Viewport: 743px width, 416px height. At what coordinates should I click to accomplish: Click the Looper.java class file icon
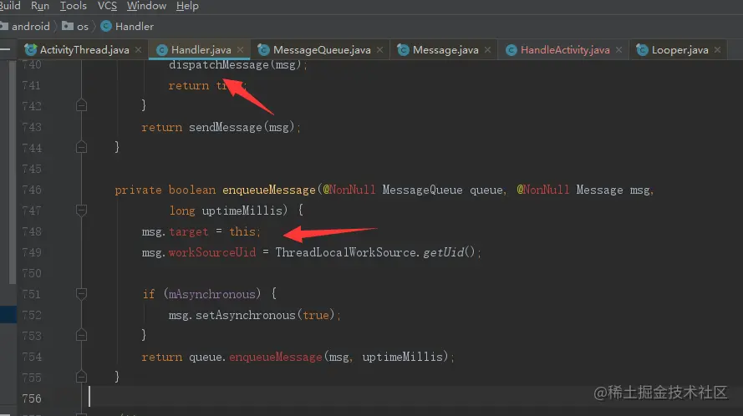click(x=642, y=50)
